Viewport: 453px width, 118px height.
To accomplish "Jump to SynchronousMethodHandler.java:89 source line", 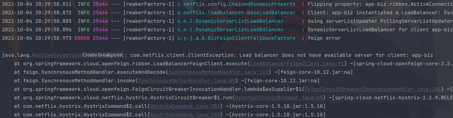I will (187, 81).
